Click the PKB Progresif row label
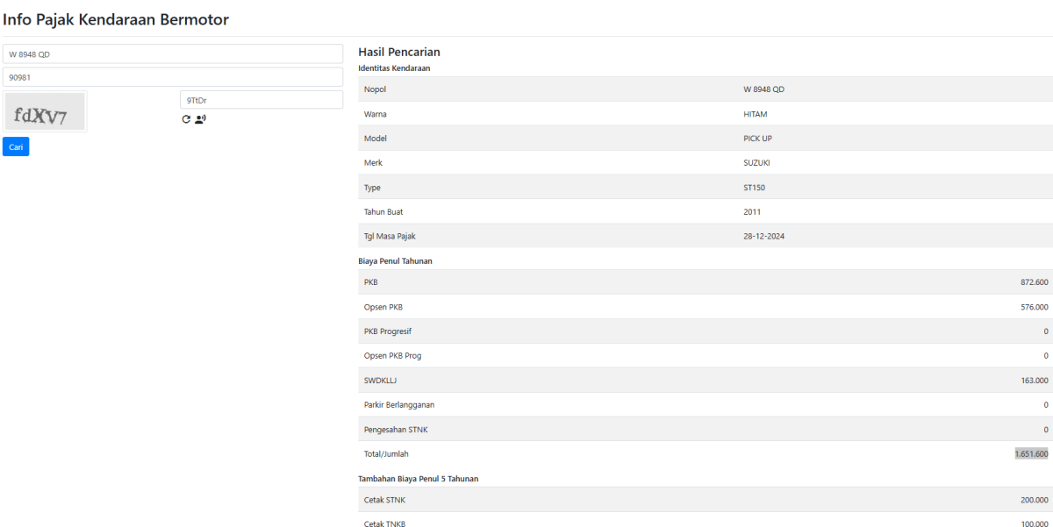Image resolution: width=1053 pixels, height=527 pixels. (x=388, y=331)
